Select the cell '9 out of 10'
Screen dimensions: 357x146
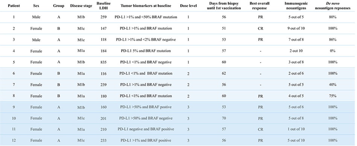pos(295,29)
